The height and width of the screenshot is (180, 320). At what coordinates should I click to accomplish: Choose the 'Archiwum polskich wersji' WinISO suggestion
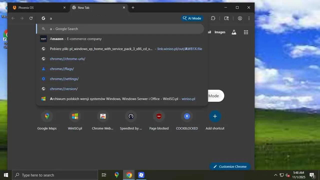(120, 99)
